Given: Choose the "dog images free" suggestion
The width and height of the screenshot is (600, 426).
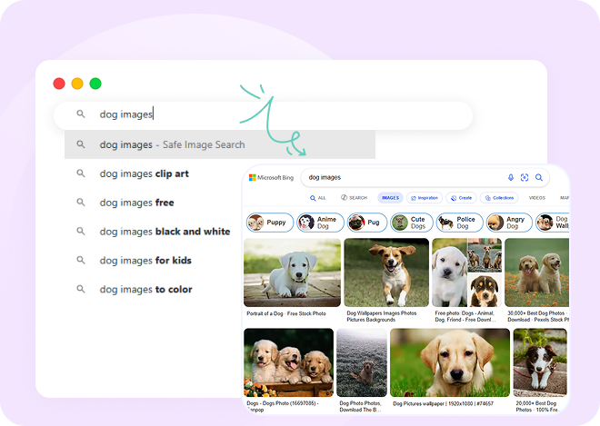Looking at the screenshot, I should [x=136, y=203].
